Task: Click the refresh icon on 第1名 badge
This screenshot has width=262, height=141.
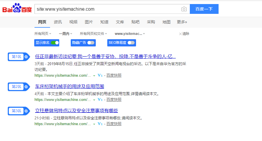Action: tap(26, 57)
